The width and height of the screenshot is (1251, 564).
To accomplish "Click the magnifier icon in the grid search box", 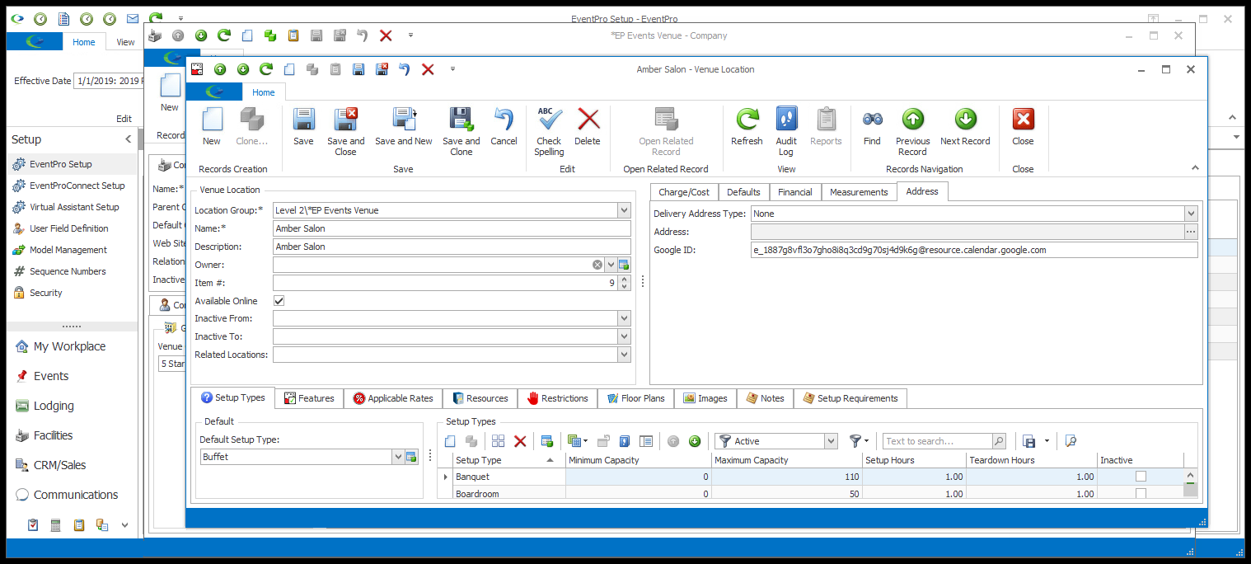I will click(999, 441).
